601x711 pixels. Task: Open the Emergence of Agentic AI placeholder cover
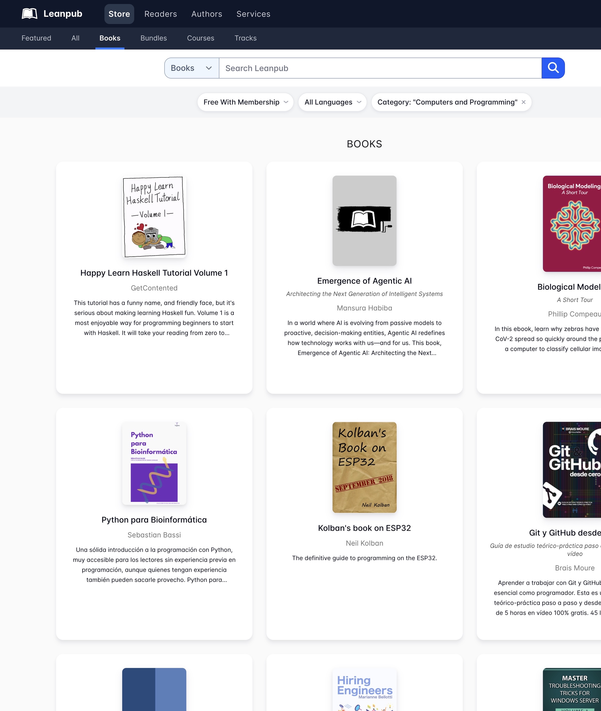point(364,221)
